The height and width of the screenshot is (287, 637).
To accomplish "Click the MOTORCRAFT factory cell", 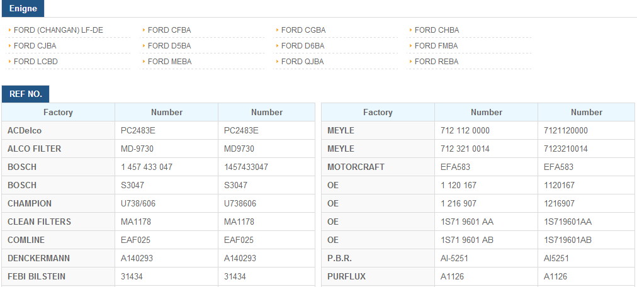I will point(356,167).
